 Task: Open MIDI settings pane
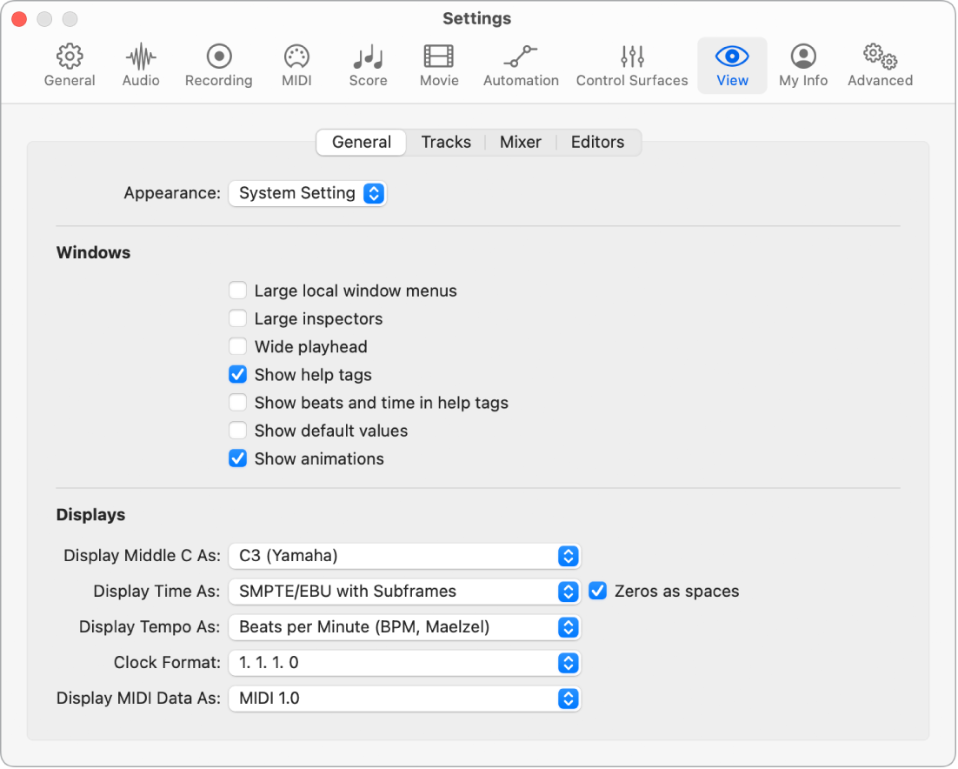coord(297,66)
